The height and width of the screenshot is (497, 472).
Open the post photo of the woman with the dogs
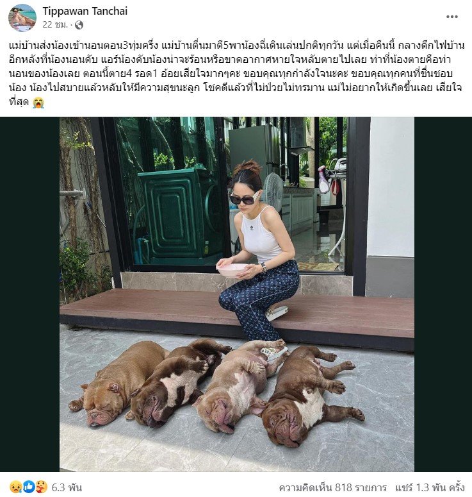tap(237, 294)
